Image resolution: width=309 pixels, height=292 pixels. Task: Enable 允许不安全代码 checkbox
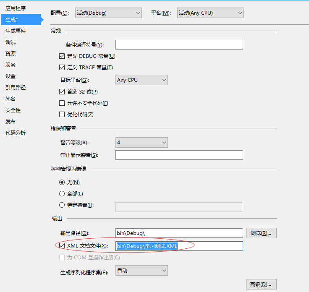pyautogui.click(x=62, y=103)
